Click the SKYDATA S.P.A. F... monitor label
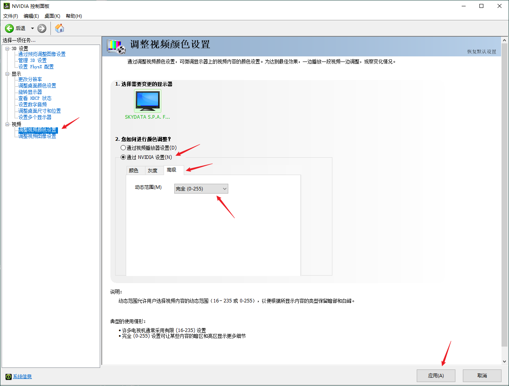Viewport: 509px width, 386px height. 147,117
